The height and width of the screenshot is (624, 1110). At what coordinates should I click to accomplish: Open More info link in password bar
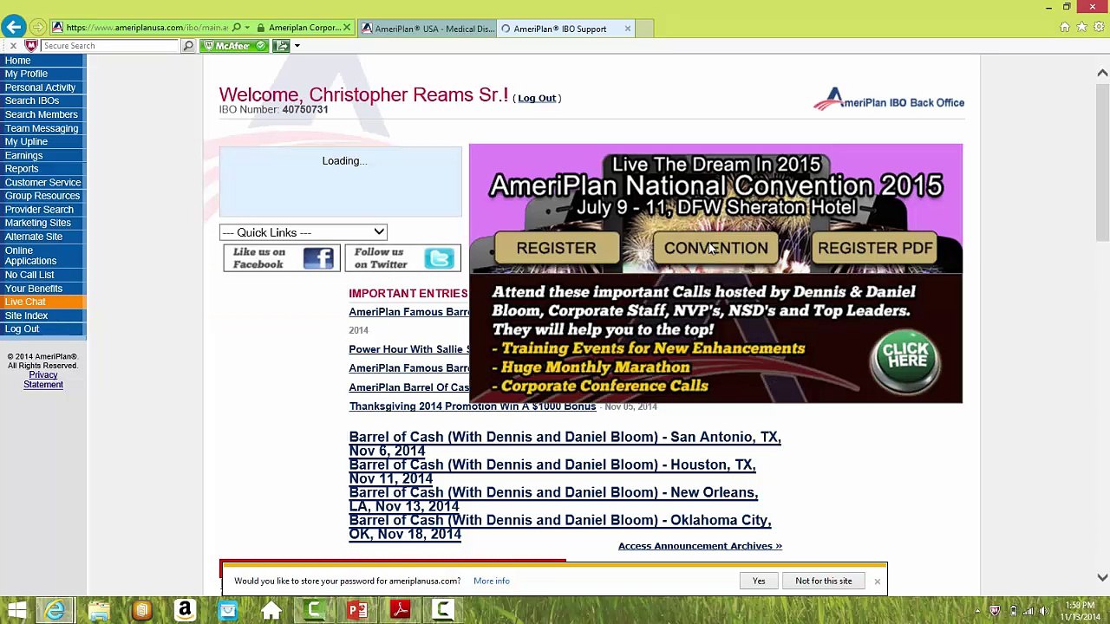pyautogui.click(x=492, y=581)
